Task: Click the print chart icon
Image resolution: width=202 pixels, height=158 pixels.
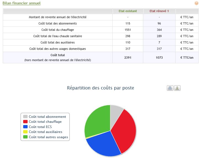Action: coord(170,88)
